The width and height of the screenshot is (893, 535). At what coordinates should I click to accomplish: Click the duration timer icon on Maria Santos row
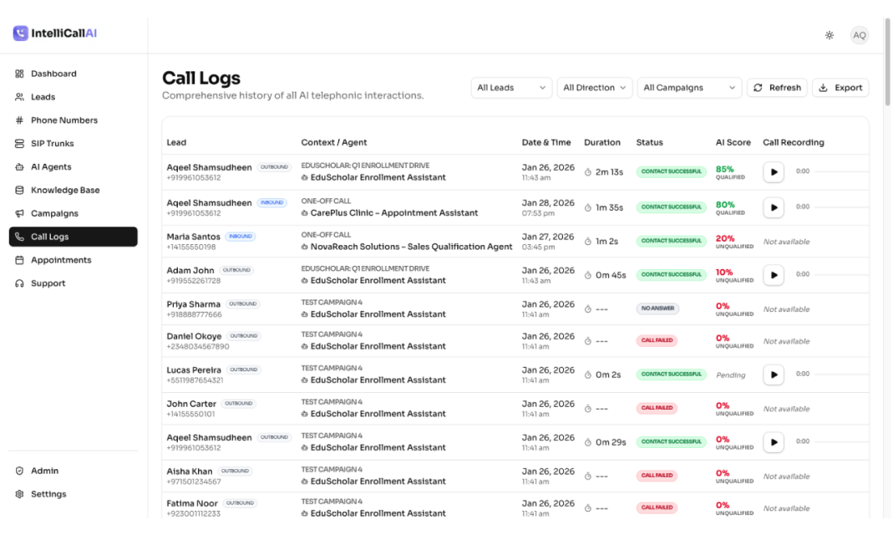tap(588, 242)
